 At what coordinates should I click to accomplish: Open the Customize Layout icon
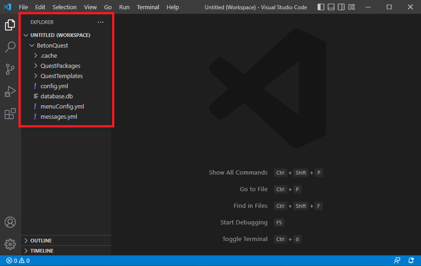352,7
